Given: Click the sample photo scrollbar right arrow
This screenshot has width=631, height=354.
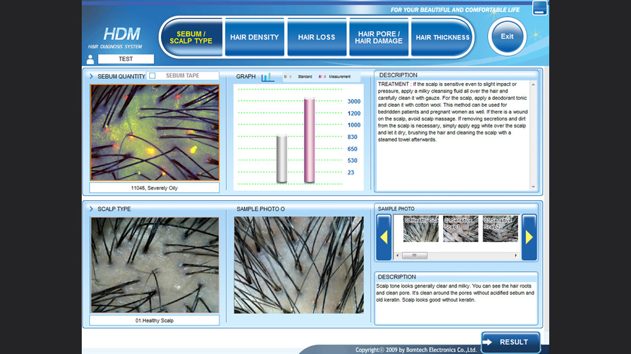Looking at the screenshot, I should [516, 256].
